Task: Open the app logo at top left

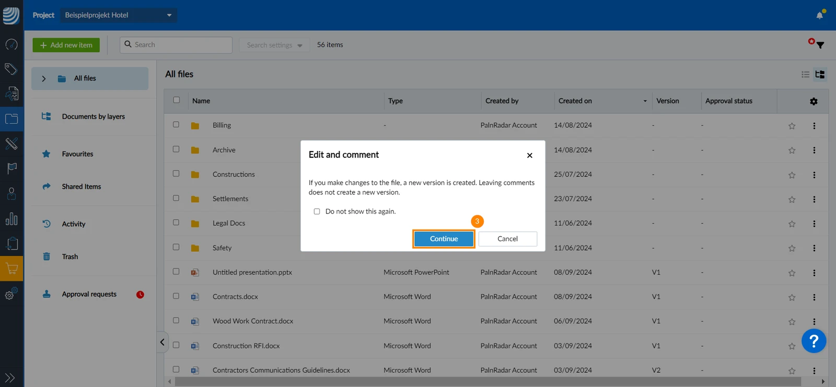Action: (11, 15)
